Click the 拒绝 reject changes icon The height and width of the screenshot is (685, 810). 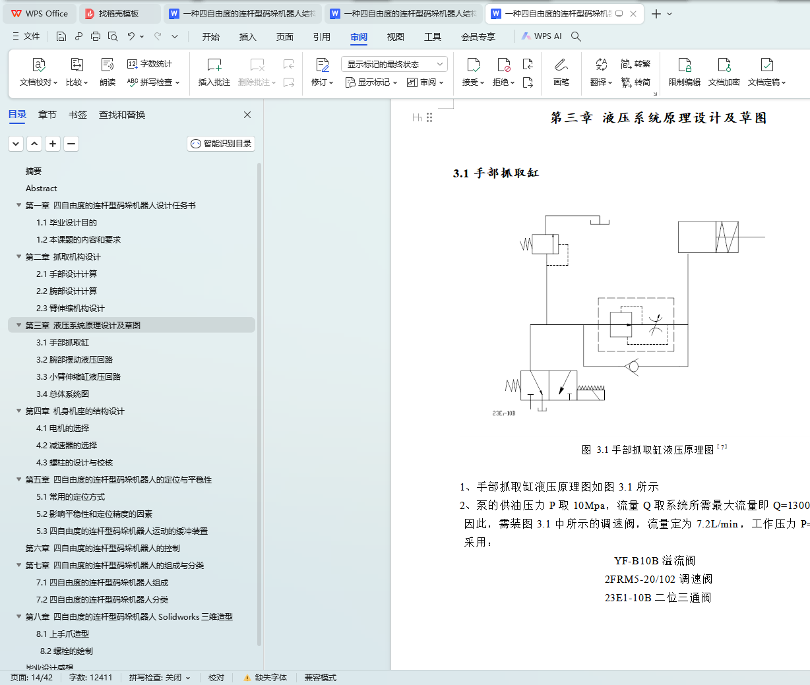pos(504,65)
